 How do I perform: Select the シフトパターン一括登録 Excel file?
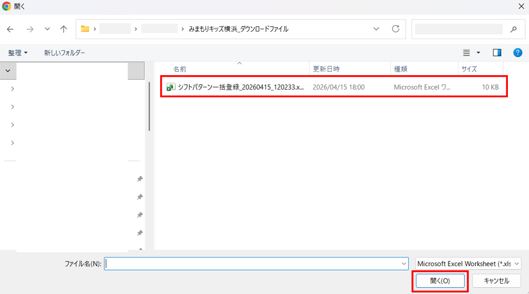point(240,87)
